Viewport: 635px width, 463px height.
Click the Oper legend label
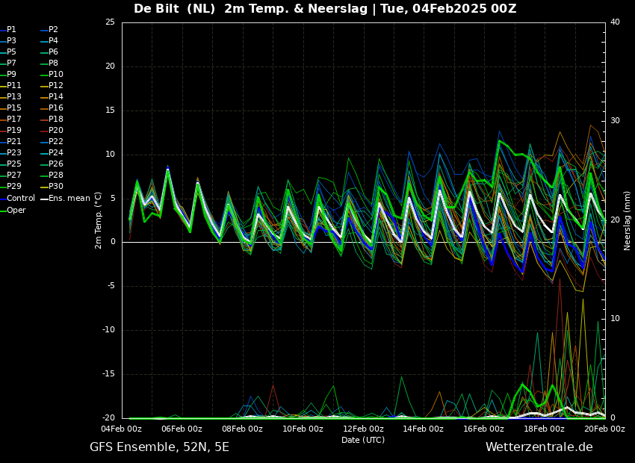pos(16,210)
